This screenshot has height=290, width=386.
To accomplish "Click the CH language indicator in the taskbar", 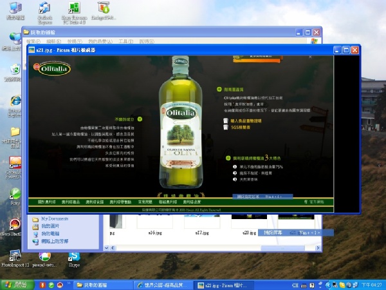I will click(x=295, y=285).
